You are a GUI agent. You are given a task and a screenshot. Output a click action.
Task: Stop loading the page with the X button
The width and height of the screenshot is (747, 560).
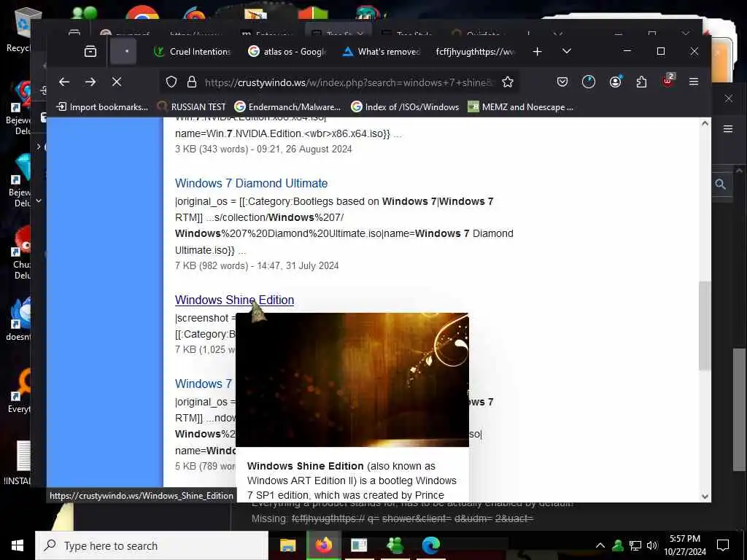pyautogui.click(x=117, y=82)
